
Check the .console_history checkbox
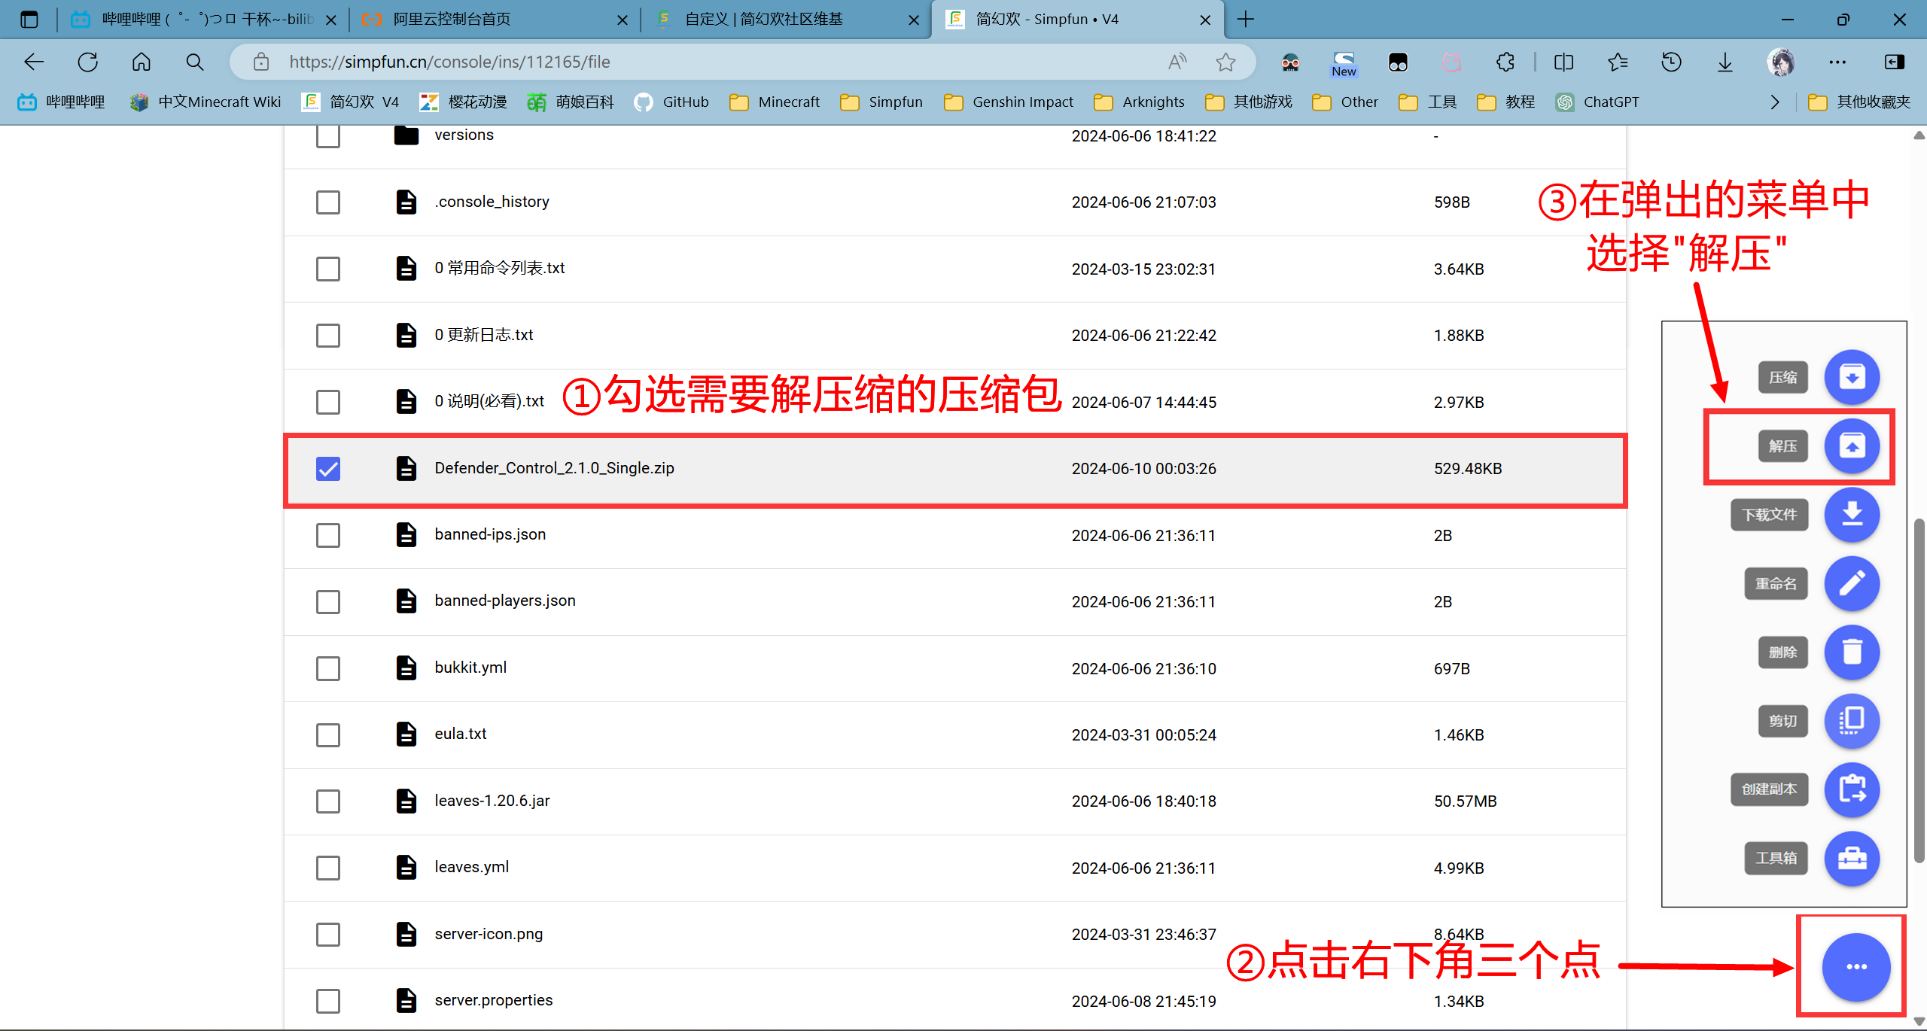[328, 202]
